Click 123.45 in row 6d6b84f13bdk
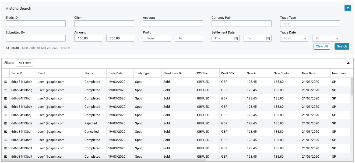Screen dimensions: 355x163 [x=252, y=107]
